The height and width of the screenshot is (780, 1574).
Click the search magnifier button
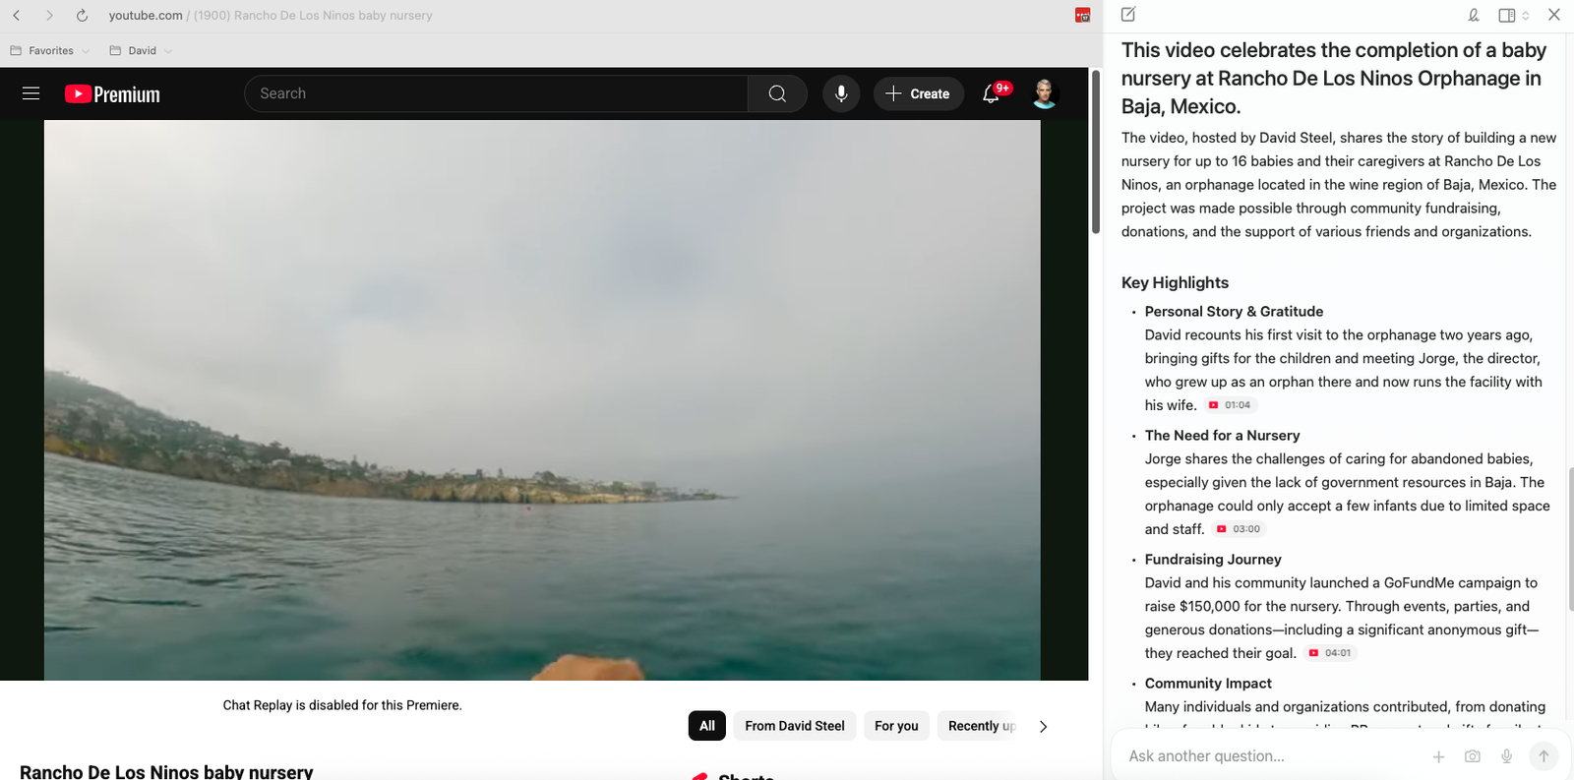coord(777,93)
